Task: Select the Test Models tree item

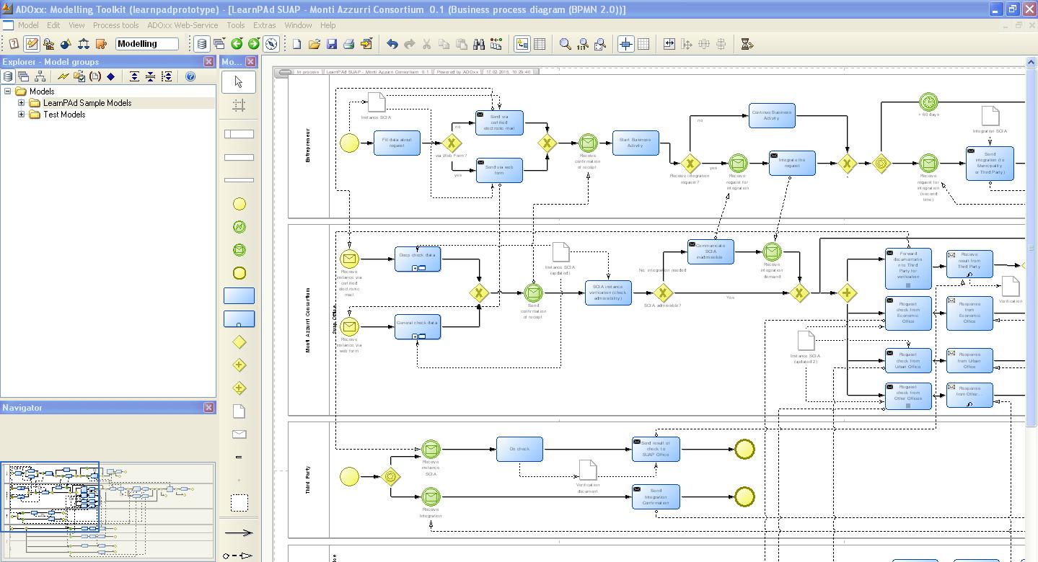Action: 64,115
